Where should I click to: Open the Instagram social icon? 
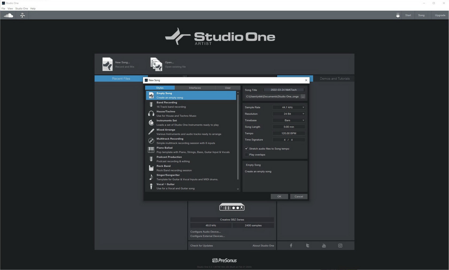click(340, 245)
